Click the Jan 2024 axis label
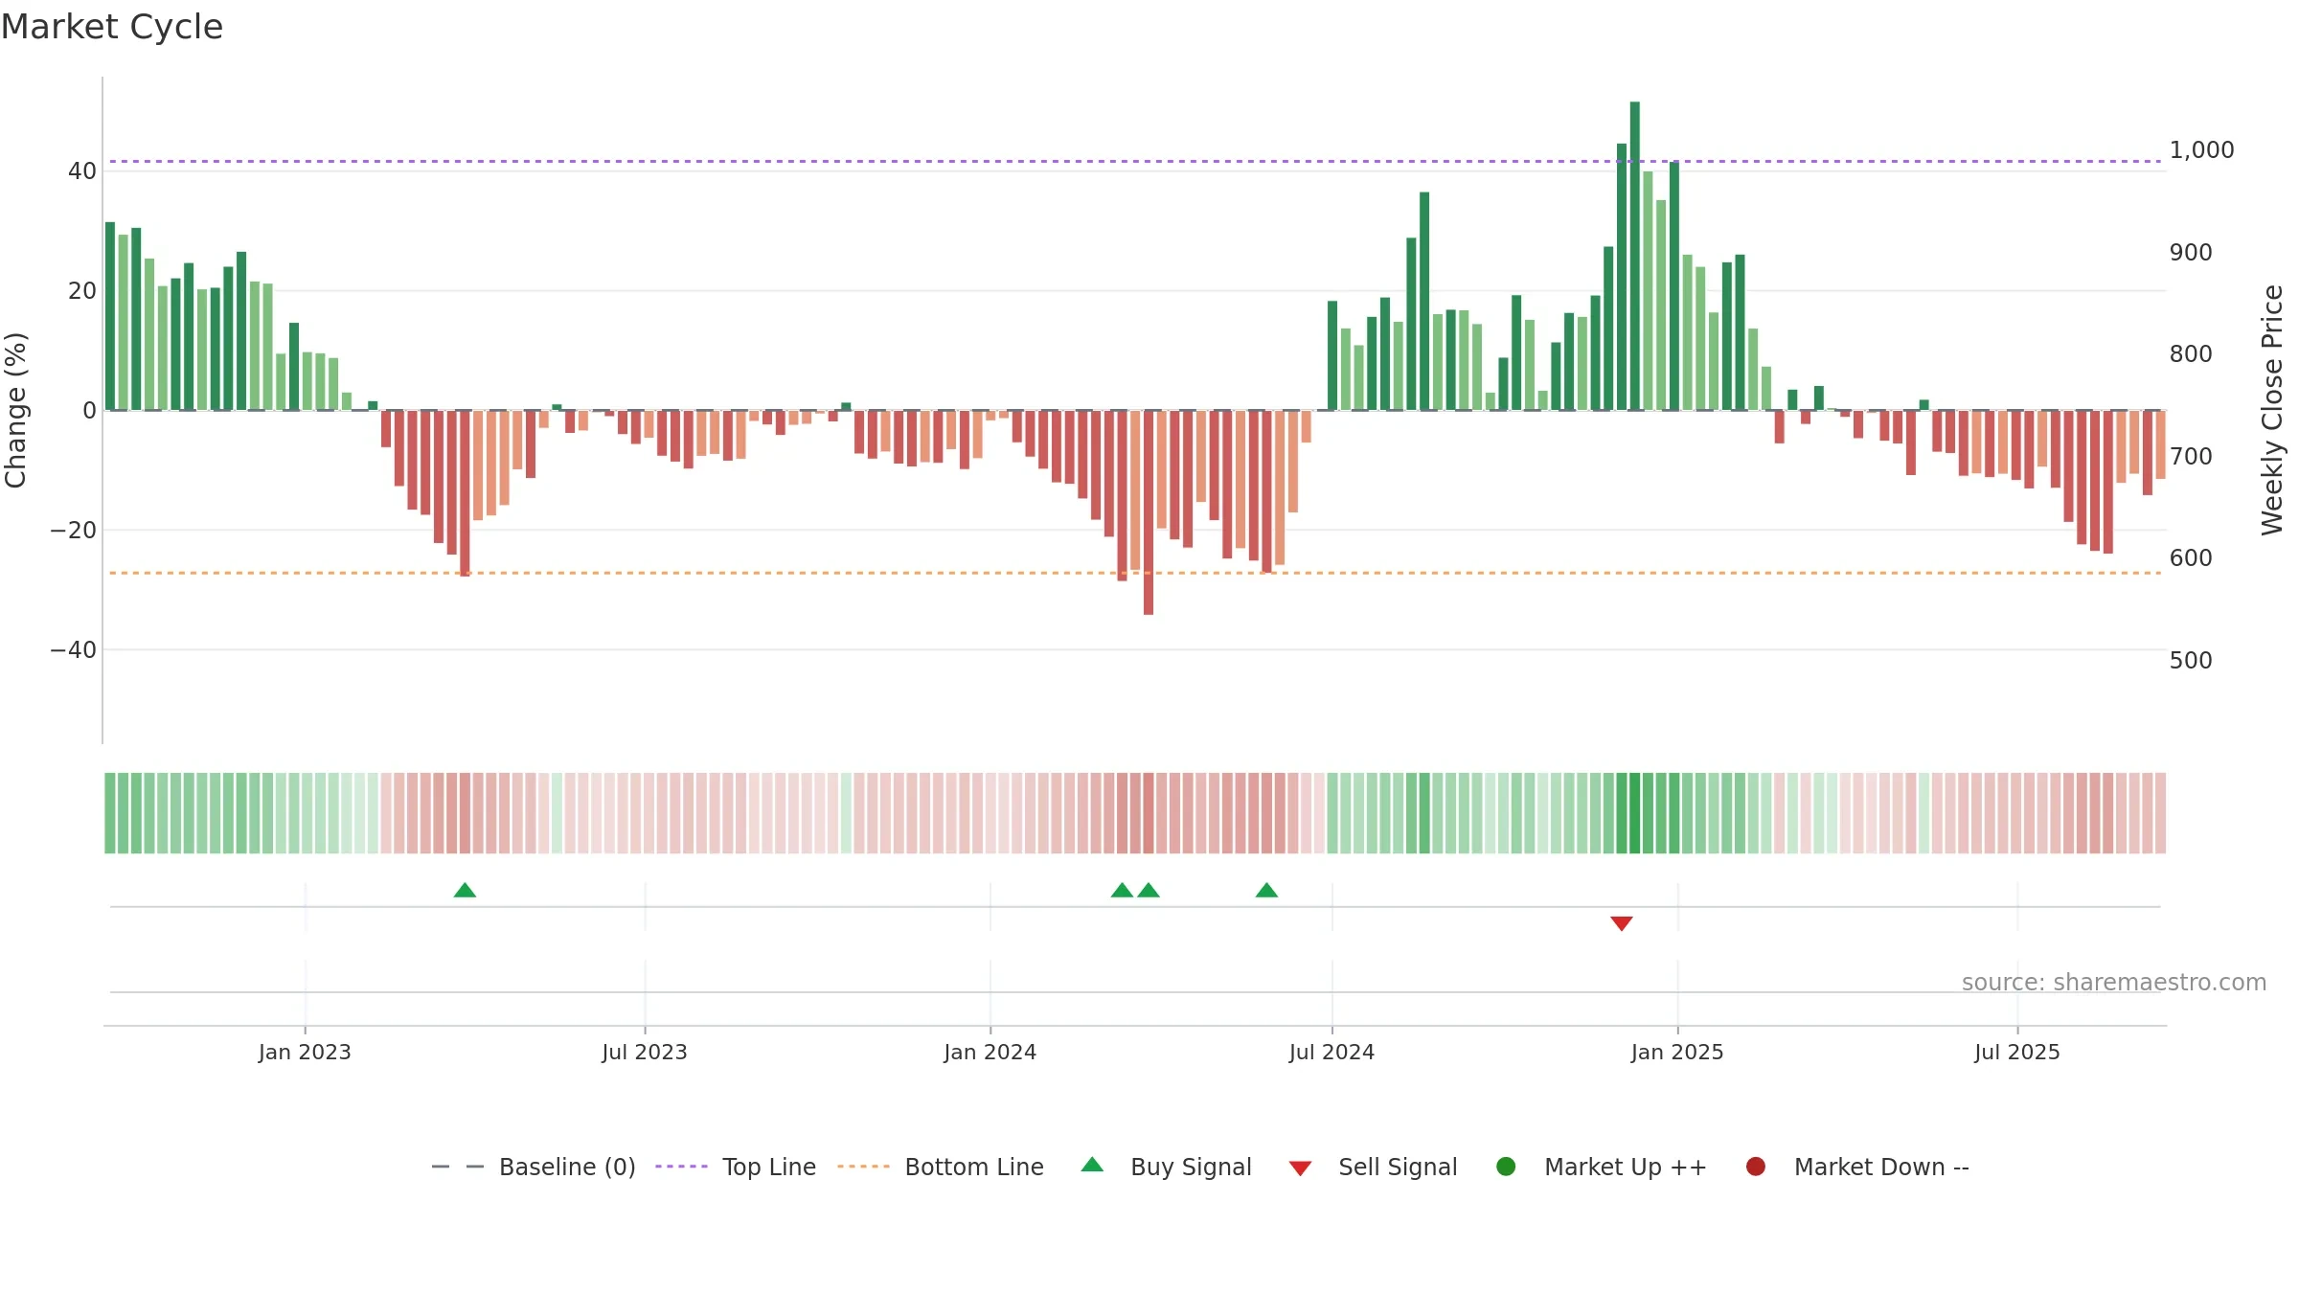This screenshot has height=1293, width=2299. pos(990,1052)
